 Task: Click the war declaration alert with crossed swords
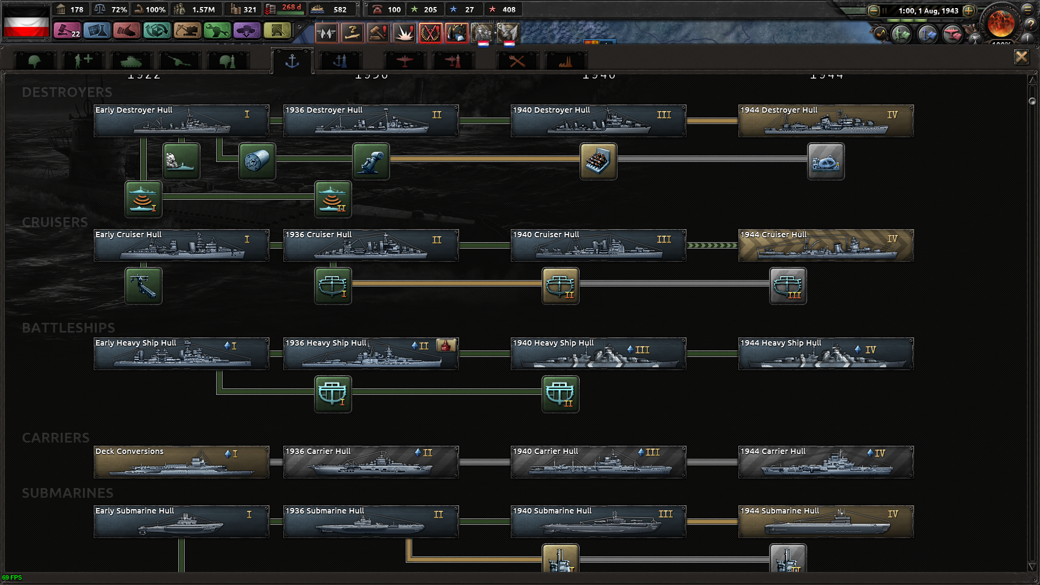(432, 32)
